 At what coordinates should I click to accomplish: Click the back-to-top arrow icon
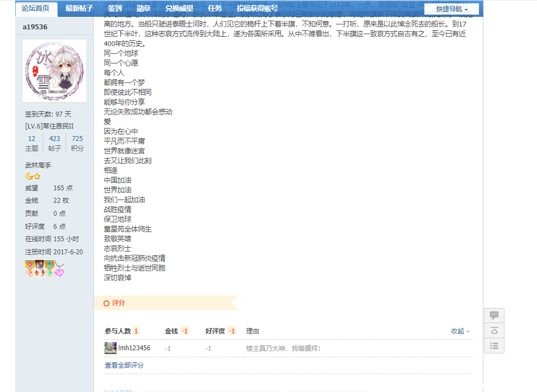(x=494, y=331)
